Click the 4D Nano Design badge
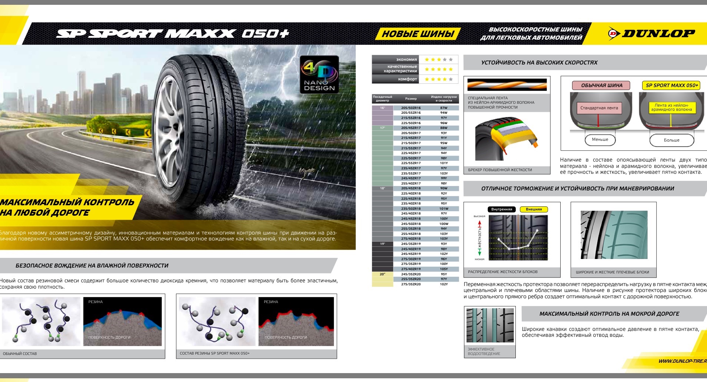Viewport: 707px width, 382px height. (319, 74)
